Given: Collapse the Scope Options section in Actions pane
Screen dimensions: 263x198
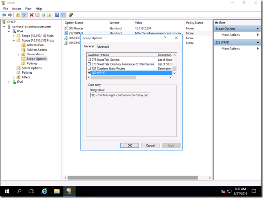Looking at the screenshot, I should click(x=258, y=29).
